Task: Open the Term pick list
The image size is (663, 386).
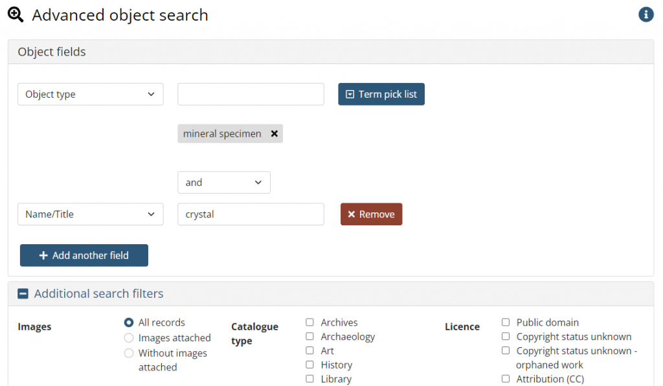Action: 381,95
